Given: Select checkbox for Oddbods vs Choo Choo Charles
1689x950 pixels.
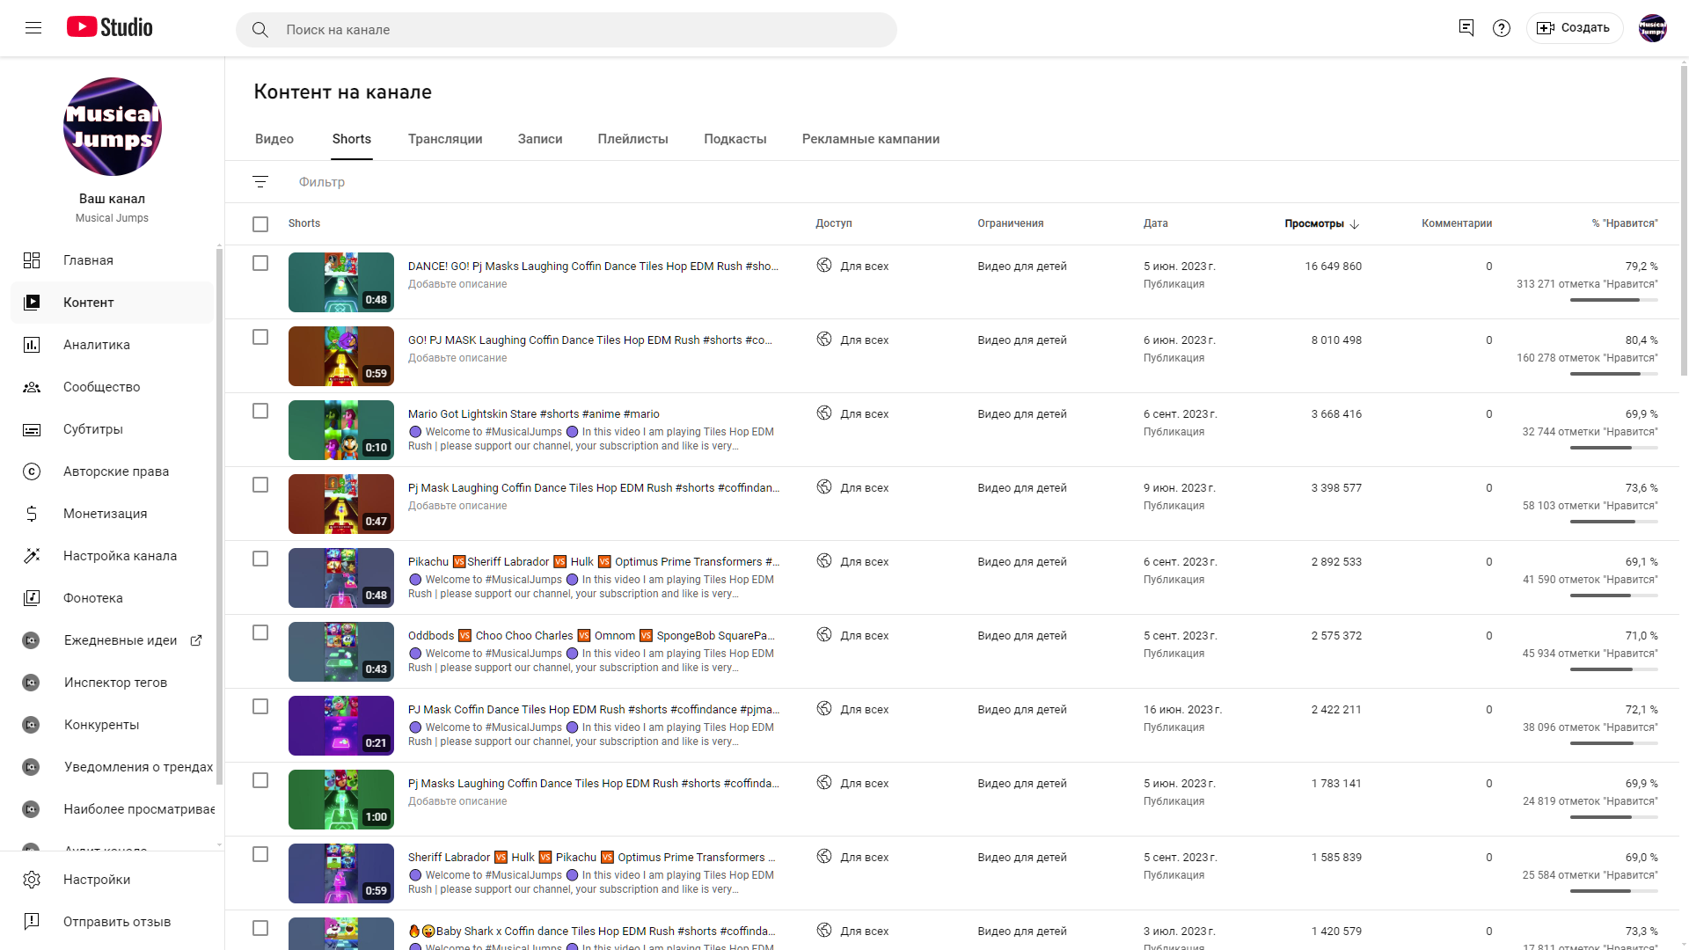Looking at the screenshot, I should [x=260, y=632].
